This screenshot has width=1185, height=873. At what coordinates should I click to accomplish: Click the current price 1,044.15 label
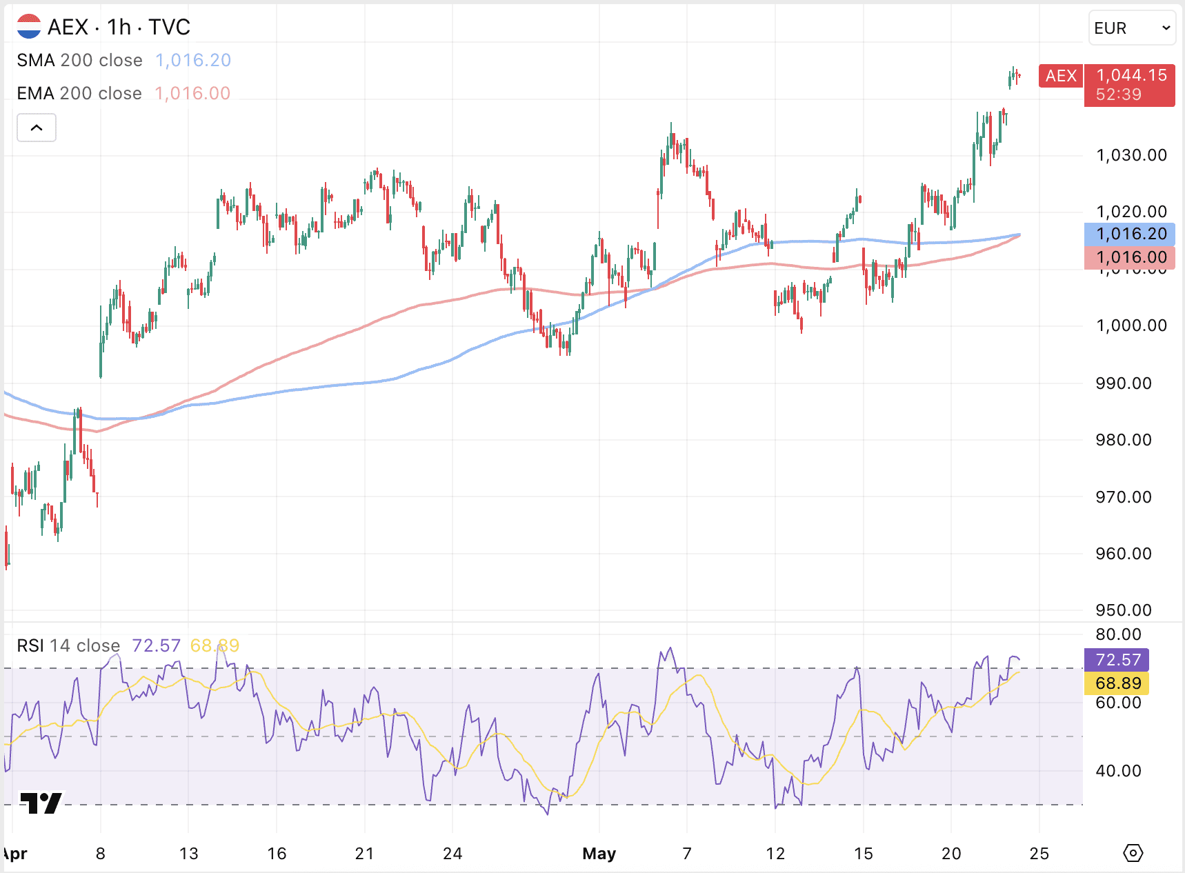tap(1131, 75)
